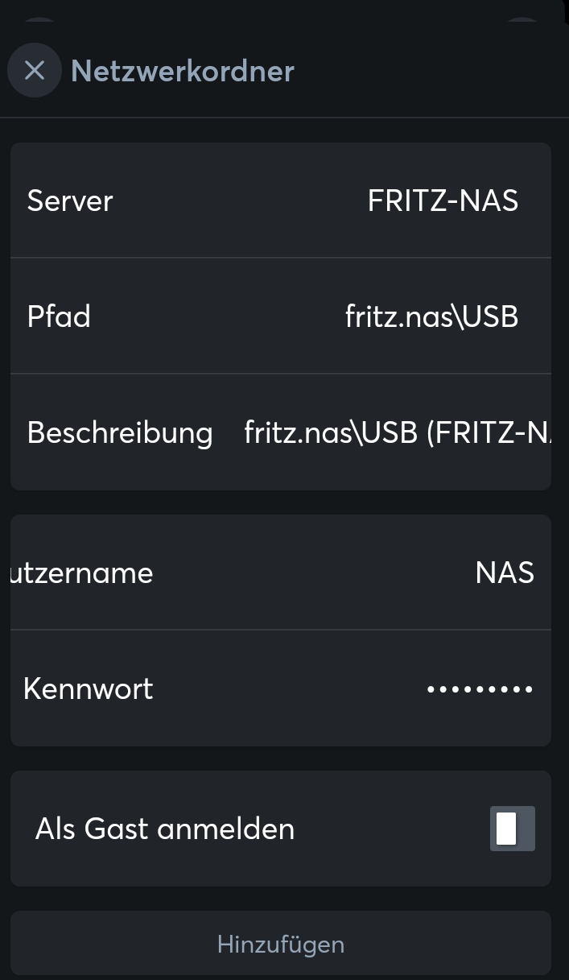
Task: Toggle the Als Gast anmelden switch
Action: tap(512, 829)
